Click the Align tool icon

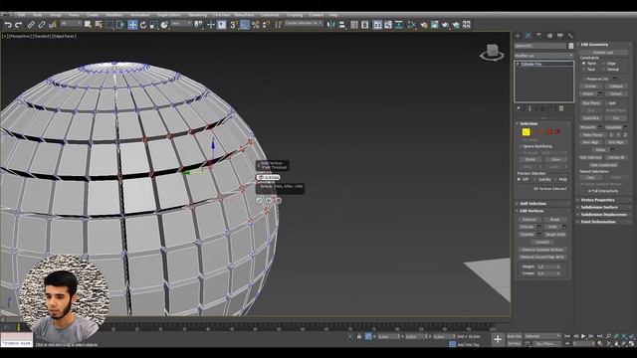(342, 25)
